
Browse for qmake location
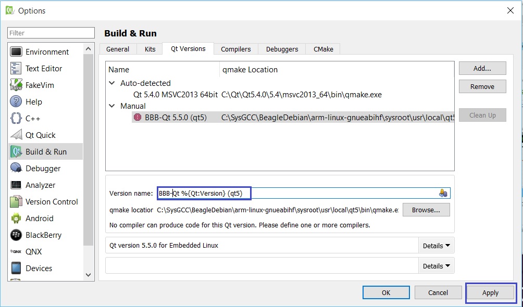pos(426,210)
